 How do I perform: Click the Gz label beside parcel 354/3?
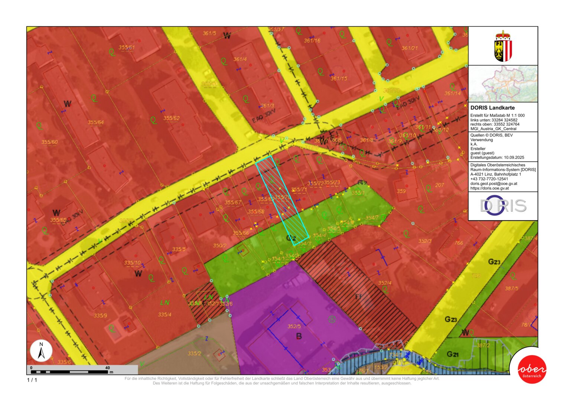(291, 238)
